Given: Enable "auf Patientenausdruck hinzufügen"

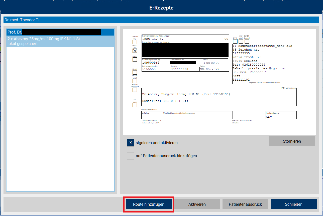Looking at the screenshot, I should [130, 155].
